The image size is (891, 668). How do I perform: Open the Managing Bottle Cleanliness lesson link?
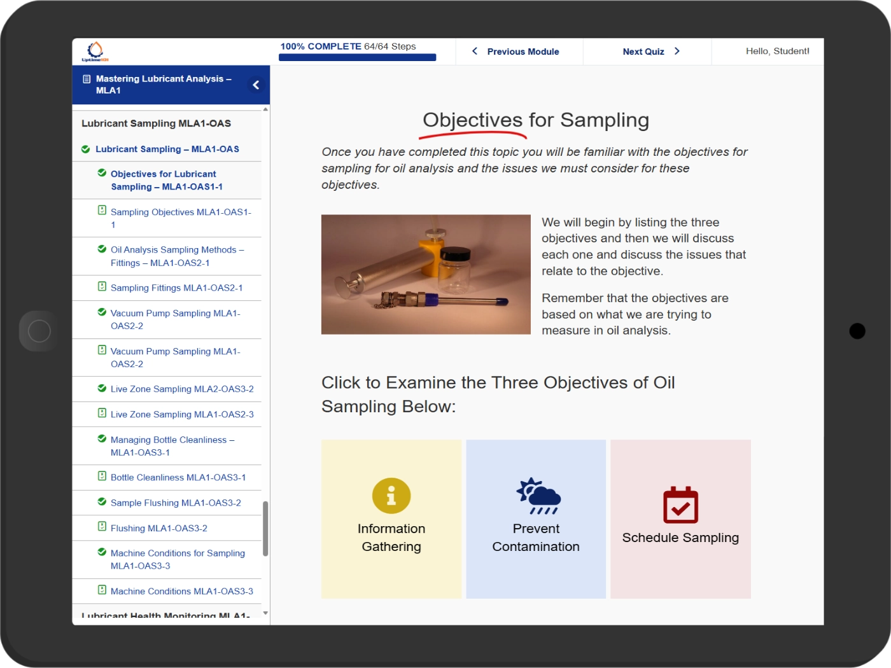pyautogui.click(x=172, y=446)
